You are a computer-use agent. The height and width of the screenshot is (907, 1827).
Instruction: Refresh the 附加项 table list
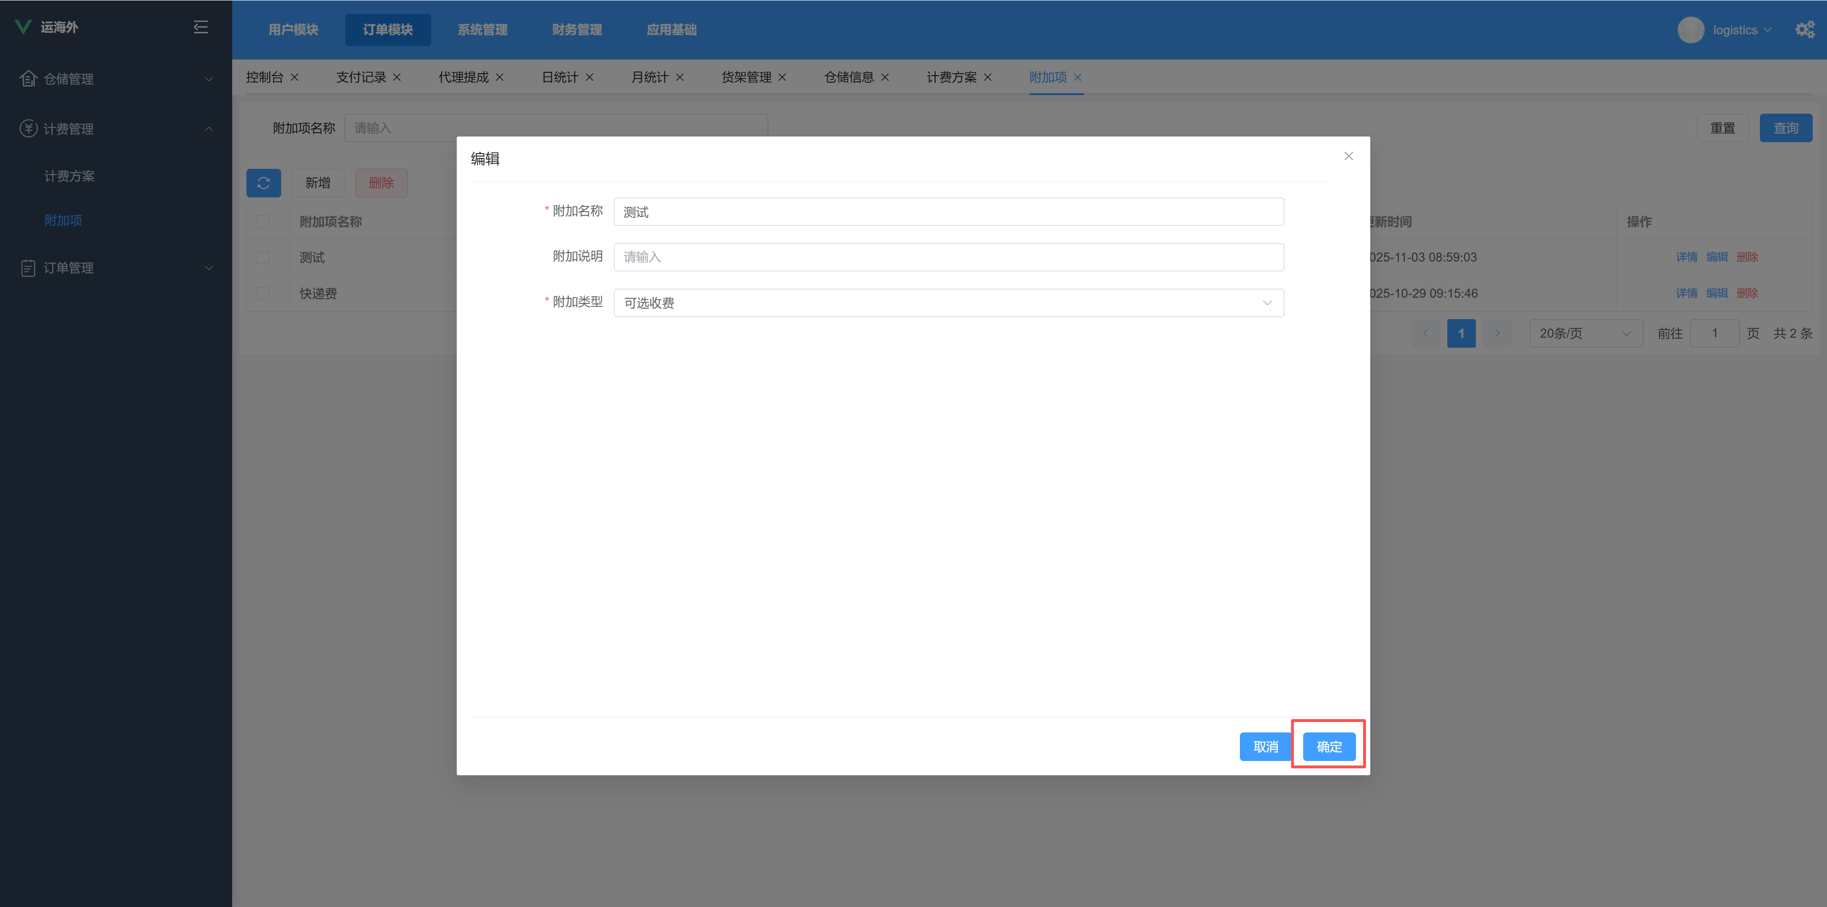click(x=264, y=183)
